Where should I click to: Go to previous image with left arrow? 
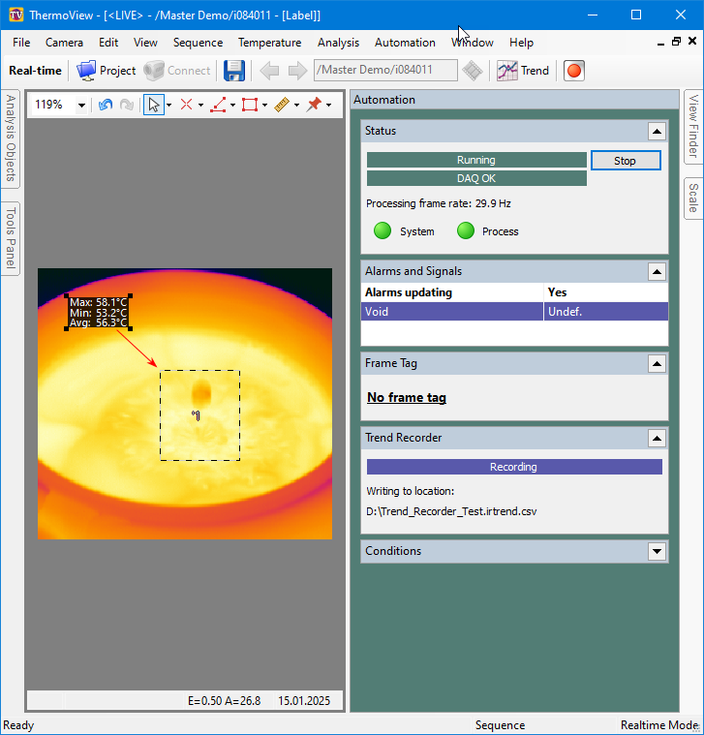click(269, 71)
